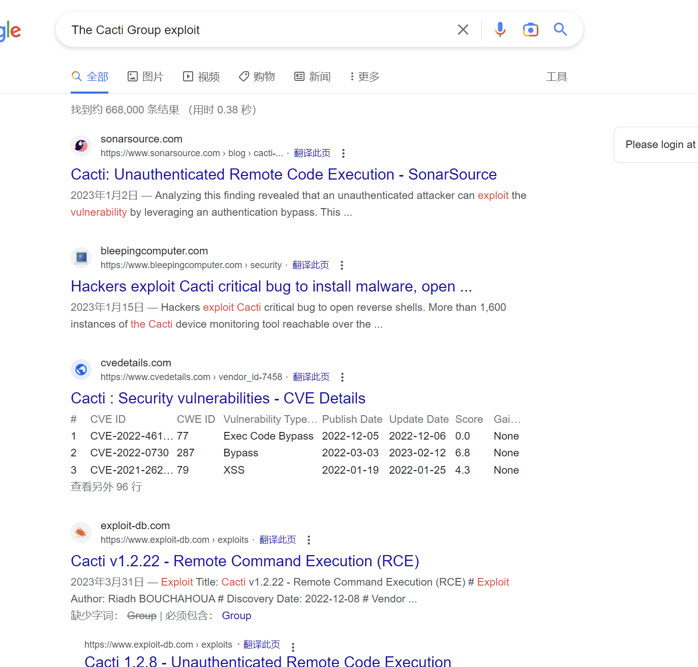Switch to the 新闻 news tab
The image size is (698, 667).
[x=313, y=77]
